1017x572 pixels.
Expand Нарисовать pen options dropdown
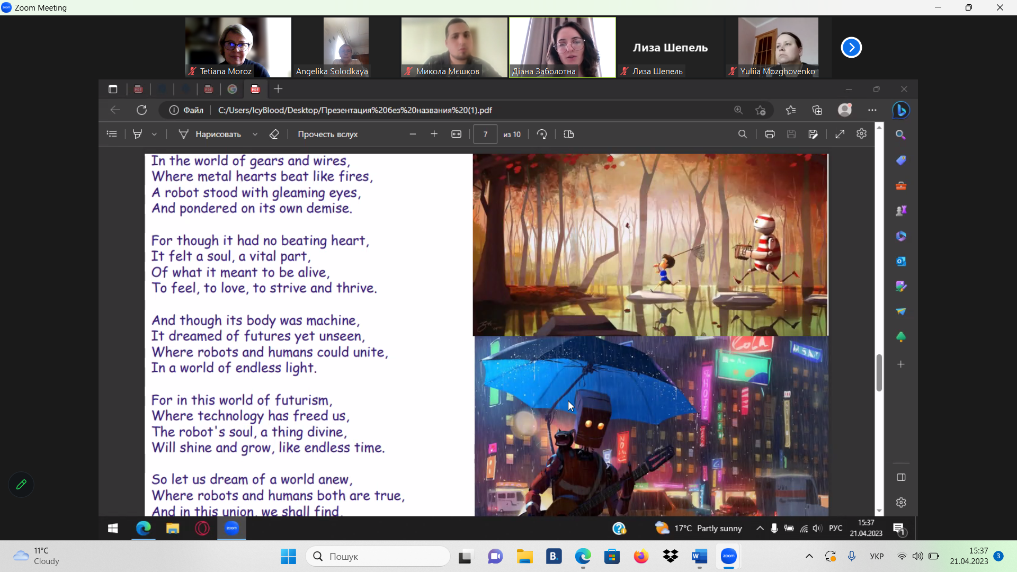point(255,135)
